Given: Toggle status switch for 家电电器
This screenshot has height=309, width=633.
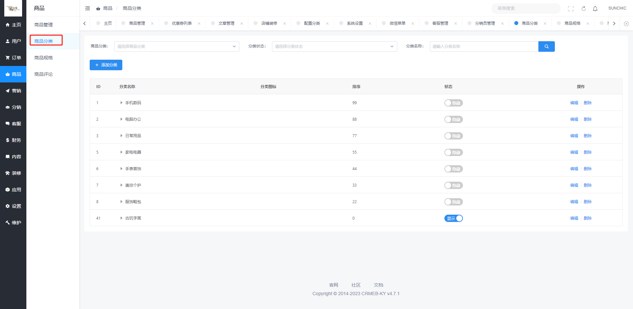Looking at the screenshot, I should (x=453, y=152).
